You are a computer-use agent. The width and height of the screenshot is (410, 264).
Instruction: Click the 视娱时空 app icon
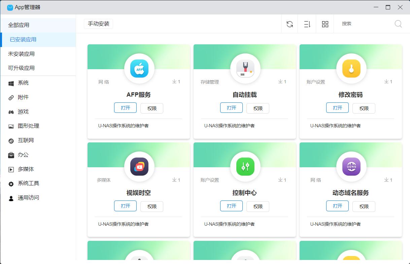point(139,167)
